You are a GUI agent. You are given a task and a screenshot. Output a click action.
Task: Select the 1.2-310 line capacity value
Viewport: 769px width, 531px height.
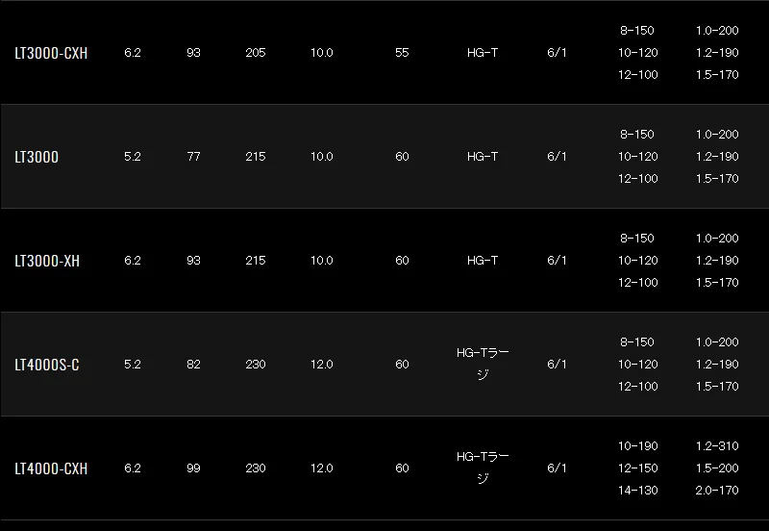coord(717,446)
